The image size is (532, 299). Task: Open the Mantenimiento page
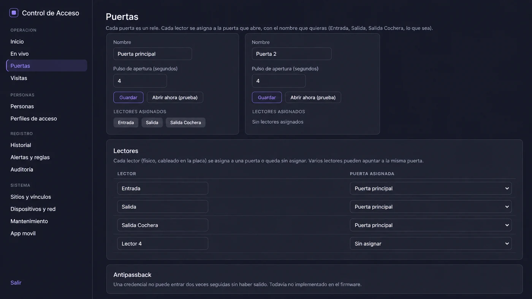click(29, 221)
